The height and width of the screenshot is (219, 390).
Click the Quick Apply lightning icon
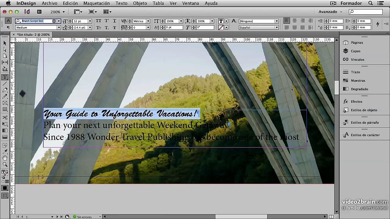click(378, 24)
